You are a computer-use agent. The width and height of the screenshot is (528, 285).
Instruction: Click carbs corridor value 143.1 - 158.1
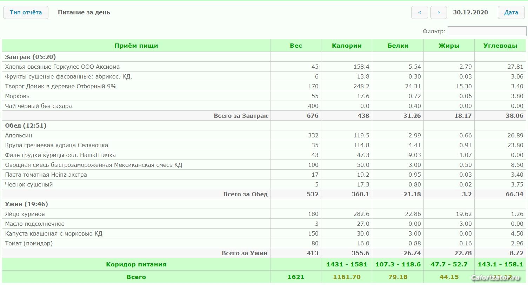tap(500, 264)
